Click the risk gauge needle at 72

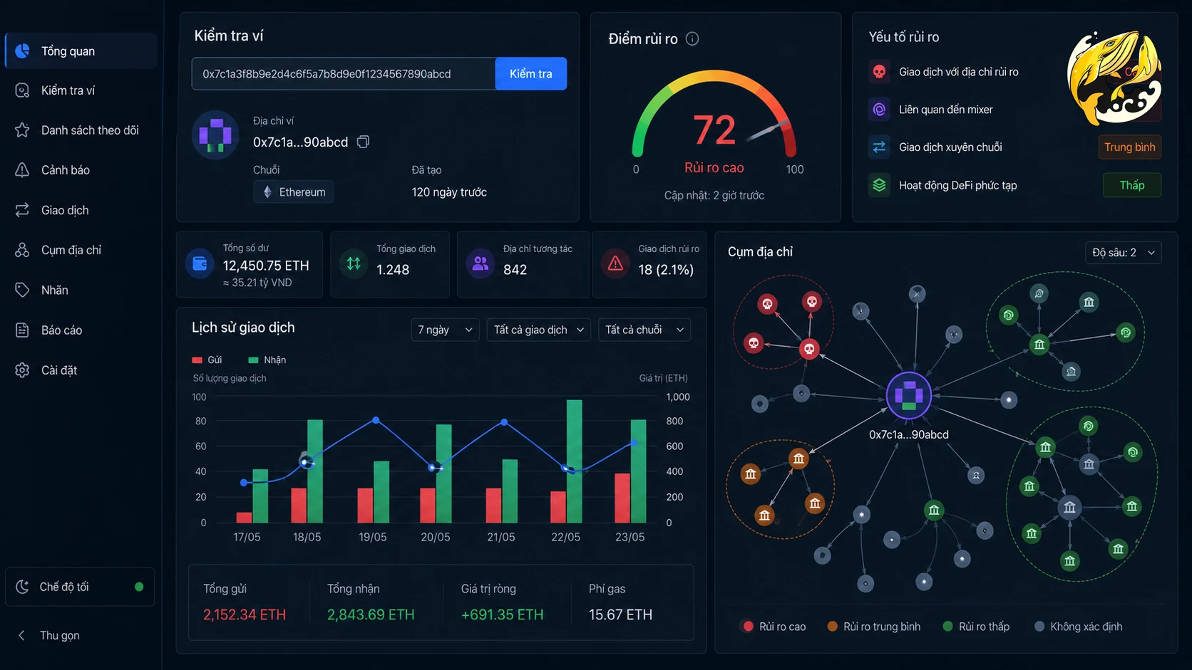(x=769, y=130)
